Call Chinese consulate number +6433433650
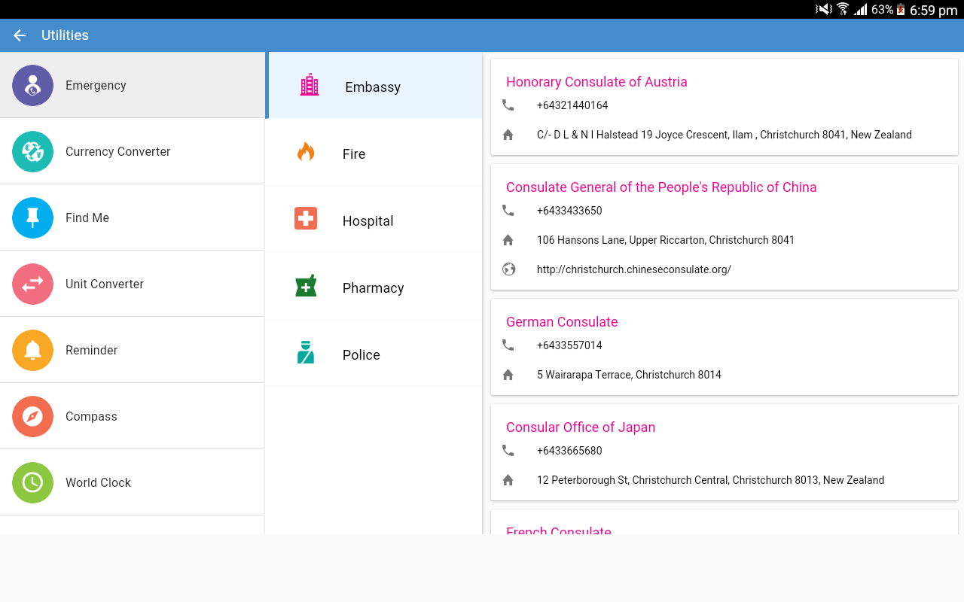 tap(569, 211)
